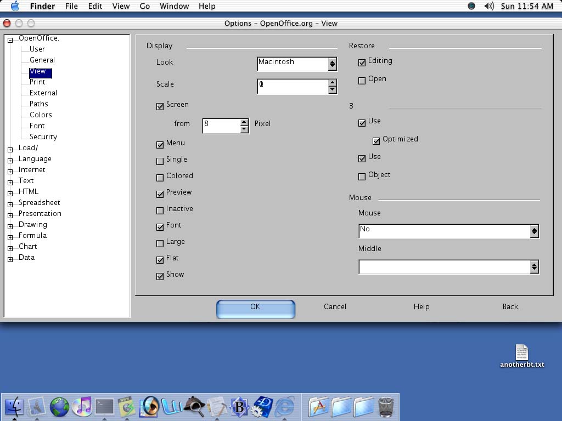The image size is (562, 421).
Task: Open the empty Middle dropdown
Action: [x=449, y=267]
